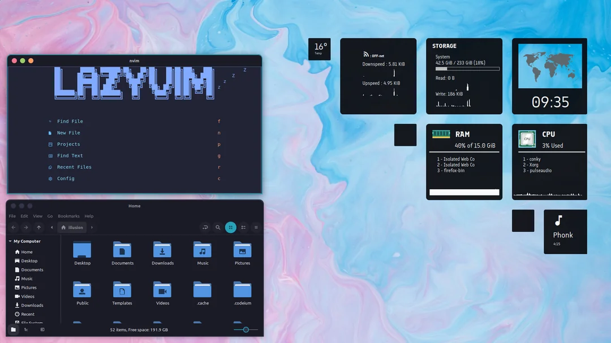Click the file manager zoom slider
Screen dimensions: 611x343
point(246,330)
